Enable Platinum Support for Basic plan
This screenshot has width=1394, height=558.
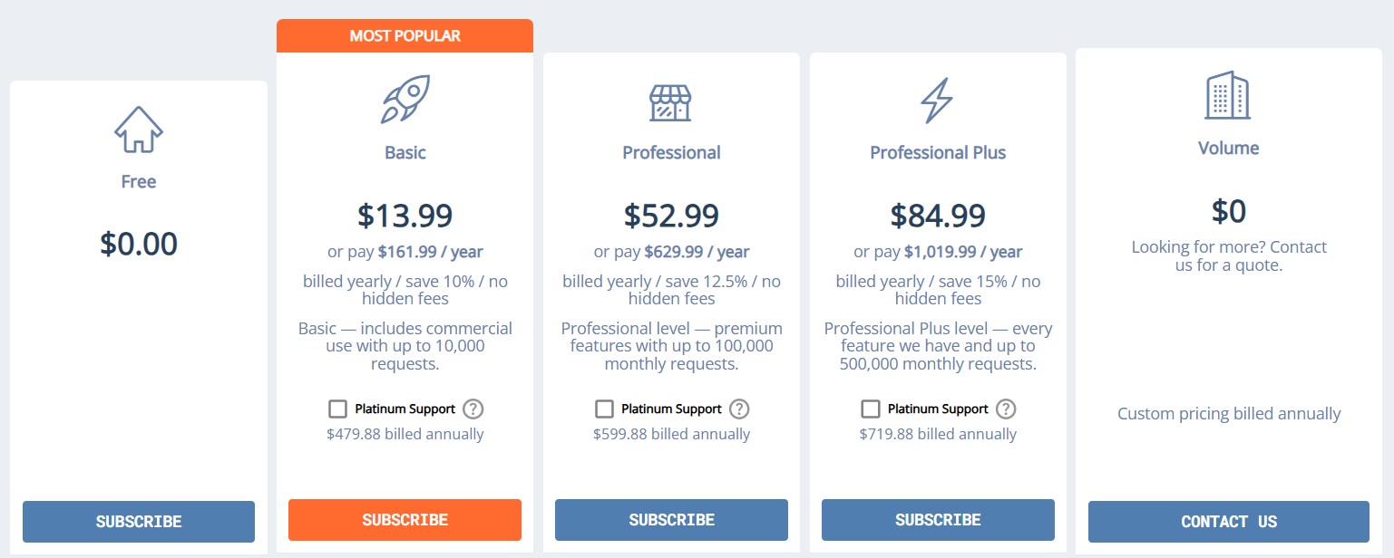337,409
